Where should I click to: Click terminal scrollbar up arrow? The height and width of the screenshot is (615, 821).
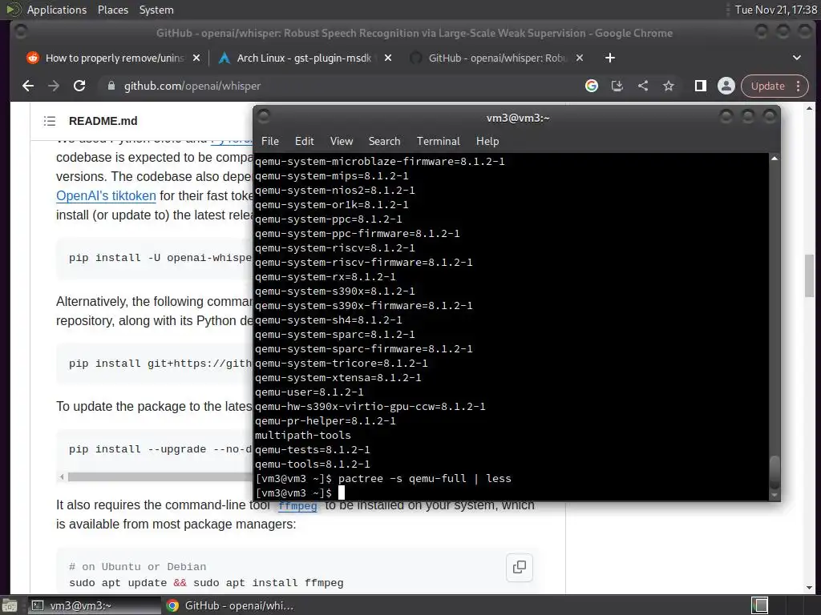pos(774,158)
